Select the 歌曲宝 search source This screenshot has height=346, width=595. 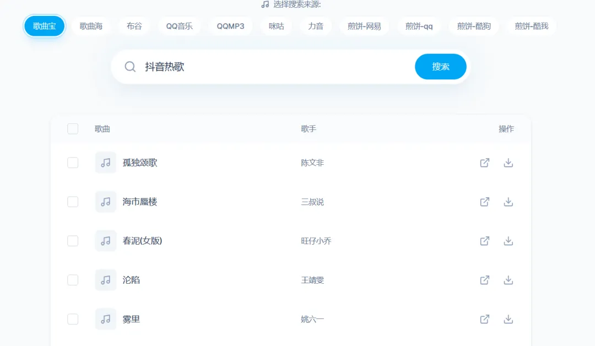click(x=45, y=26)
